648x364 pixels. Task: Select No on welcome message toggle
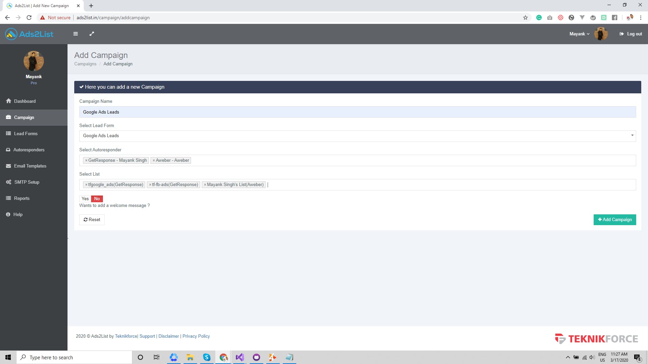pos(97,199)
